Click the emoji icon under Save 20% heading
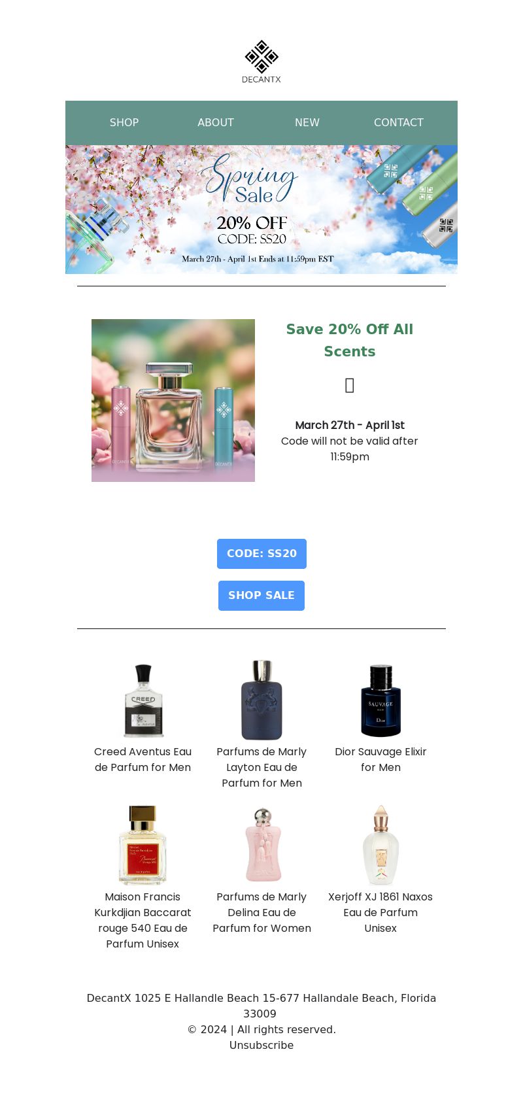This screenshot has height=1111, width=523. 350,386
